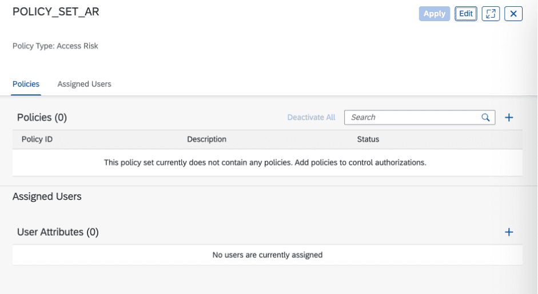The width and height of the screenshot is (538, 294).
Task: Add a policy with the plus icon
Action: click(509, 117)
